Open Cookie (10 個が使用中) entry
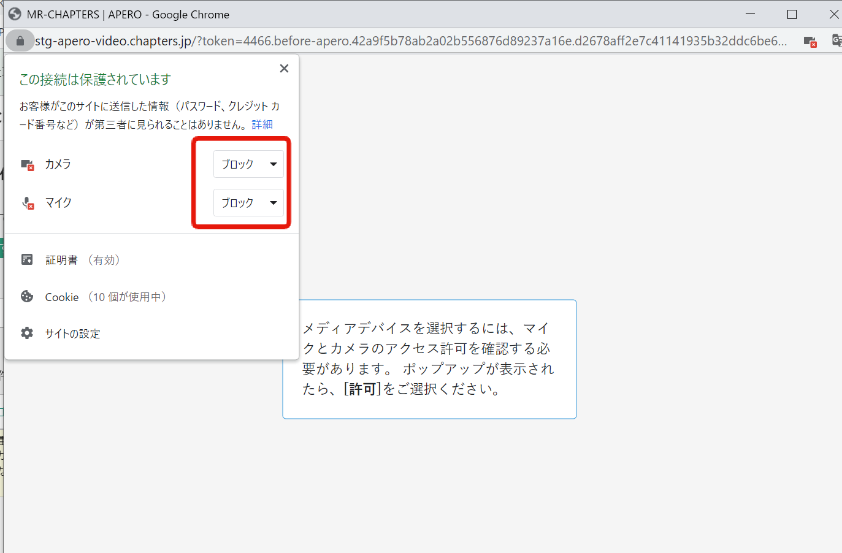Image resolution: width=842 pixels, height=553 pixels. (105, 297)
